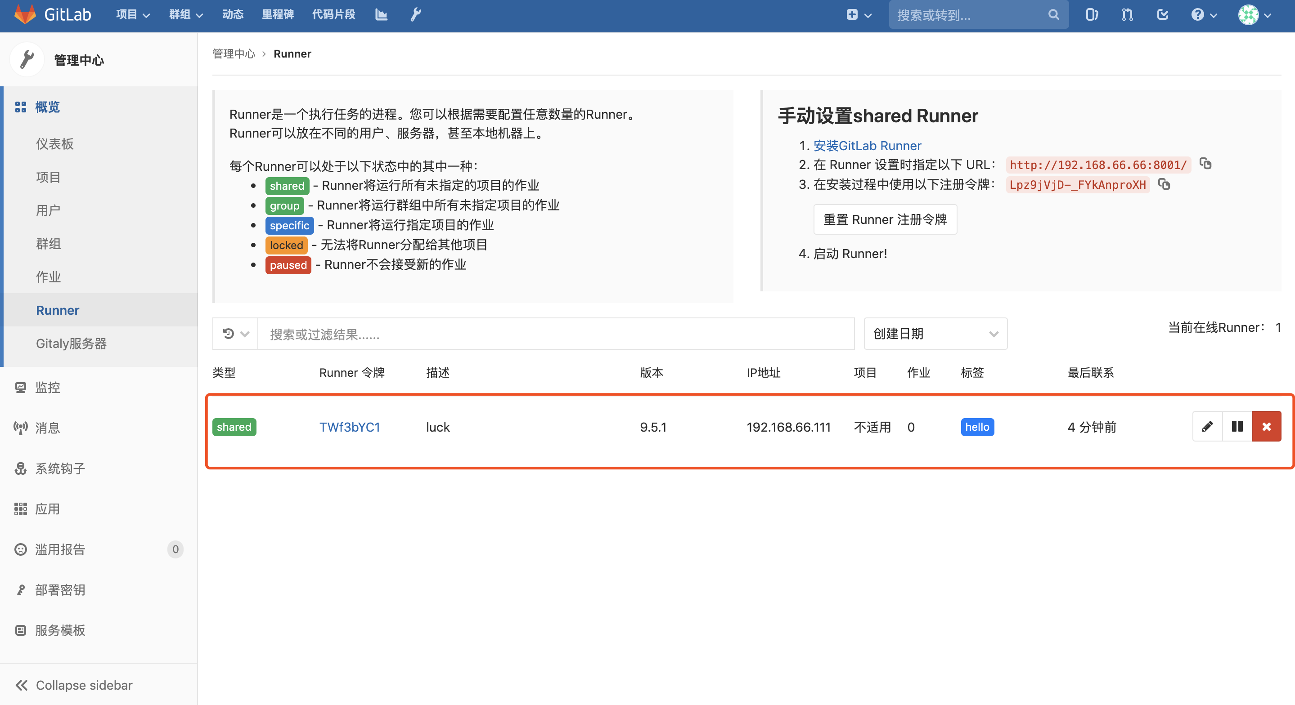Copy the Runner registration token
This screenshot has height=705, width=1295.
[1165, 184]
